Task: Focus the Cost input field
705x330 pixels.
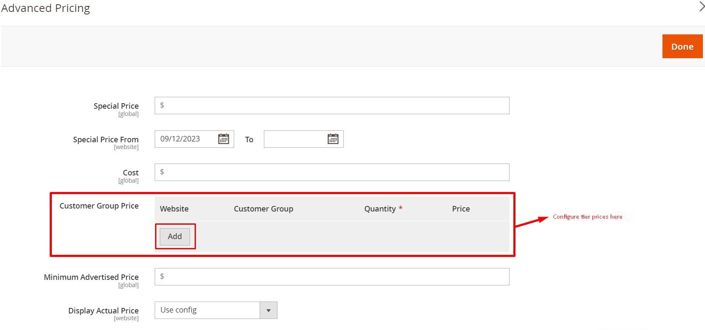Action: click(x=332, y=172)
